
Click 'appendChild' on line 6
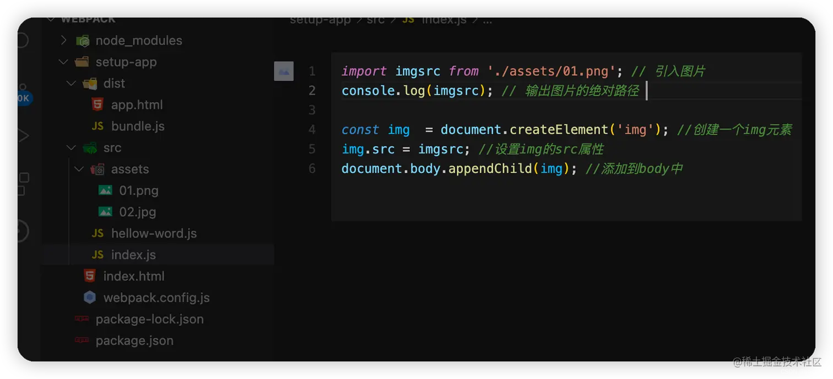(x=490, y=168)
